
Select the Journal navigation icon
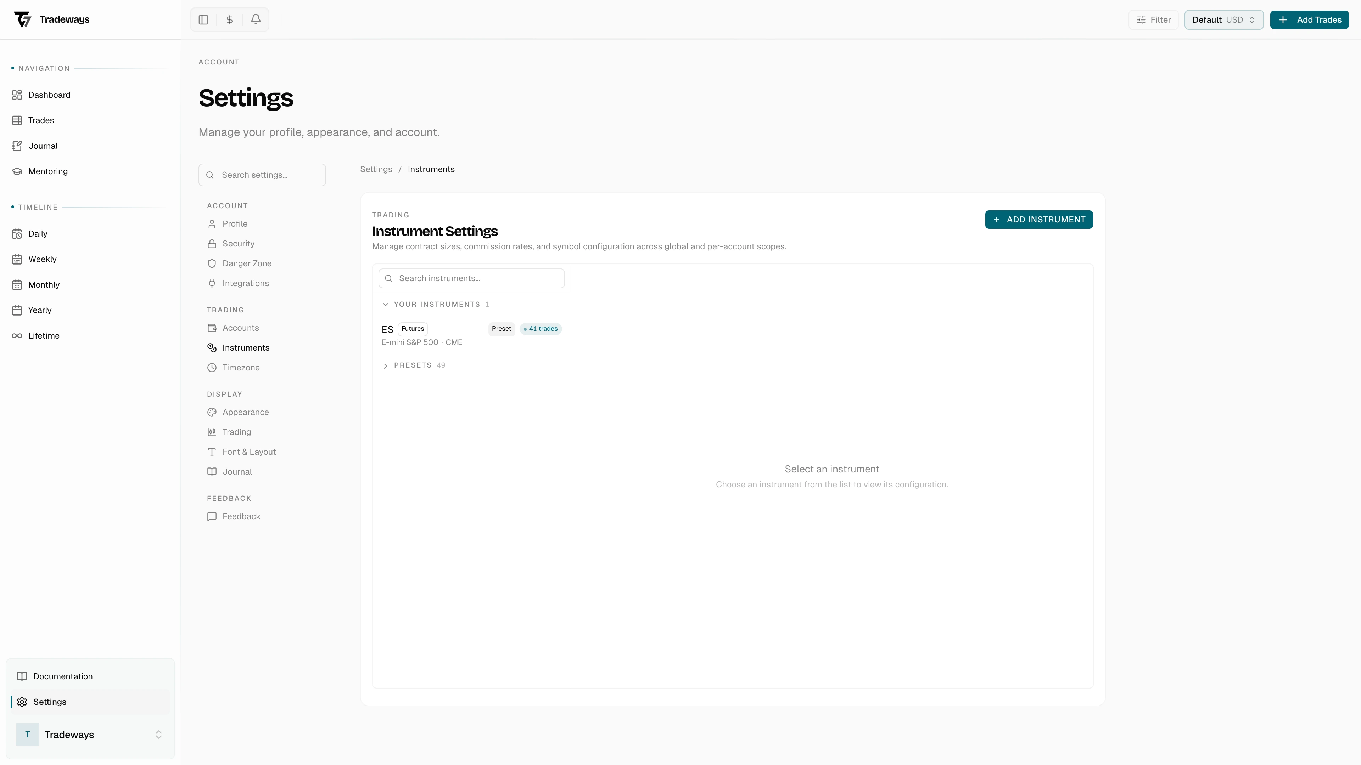click(17, 146)
